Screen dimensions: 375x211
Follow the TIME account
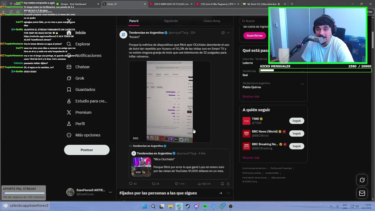click(296, 121)
